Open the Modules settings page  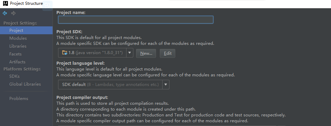pos(18,38)
